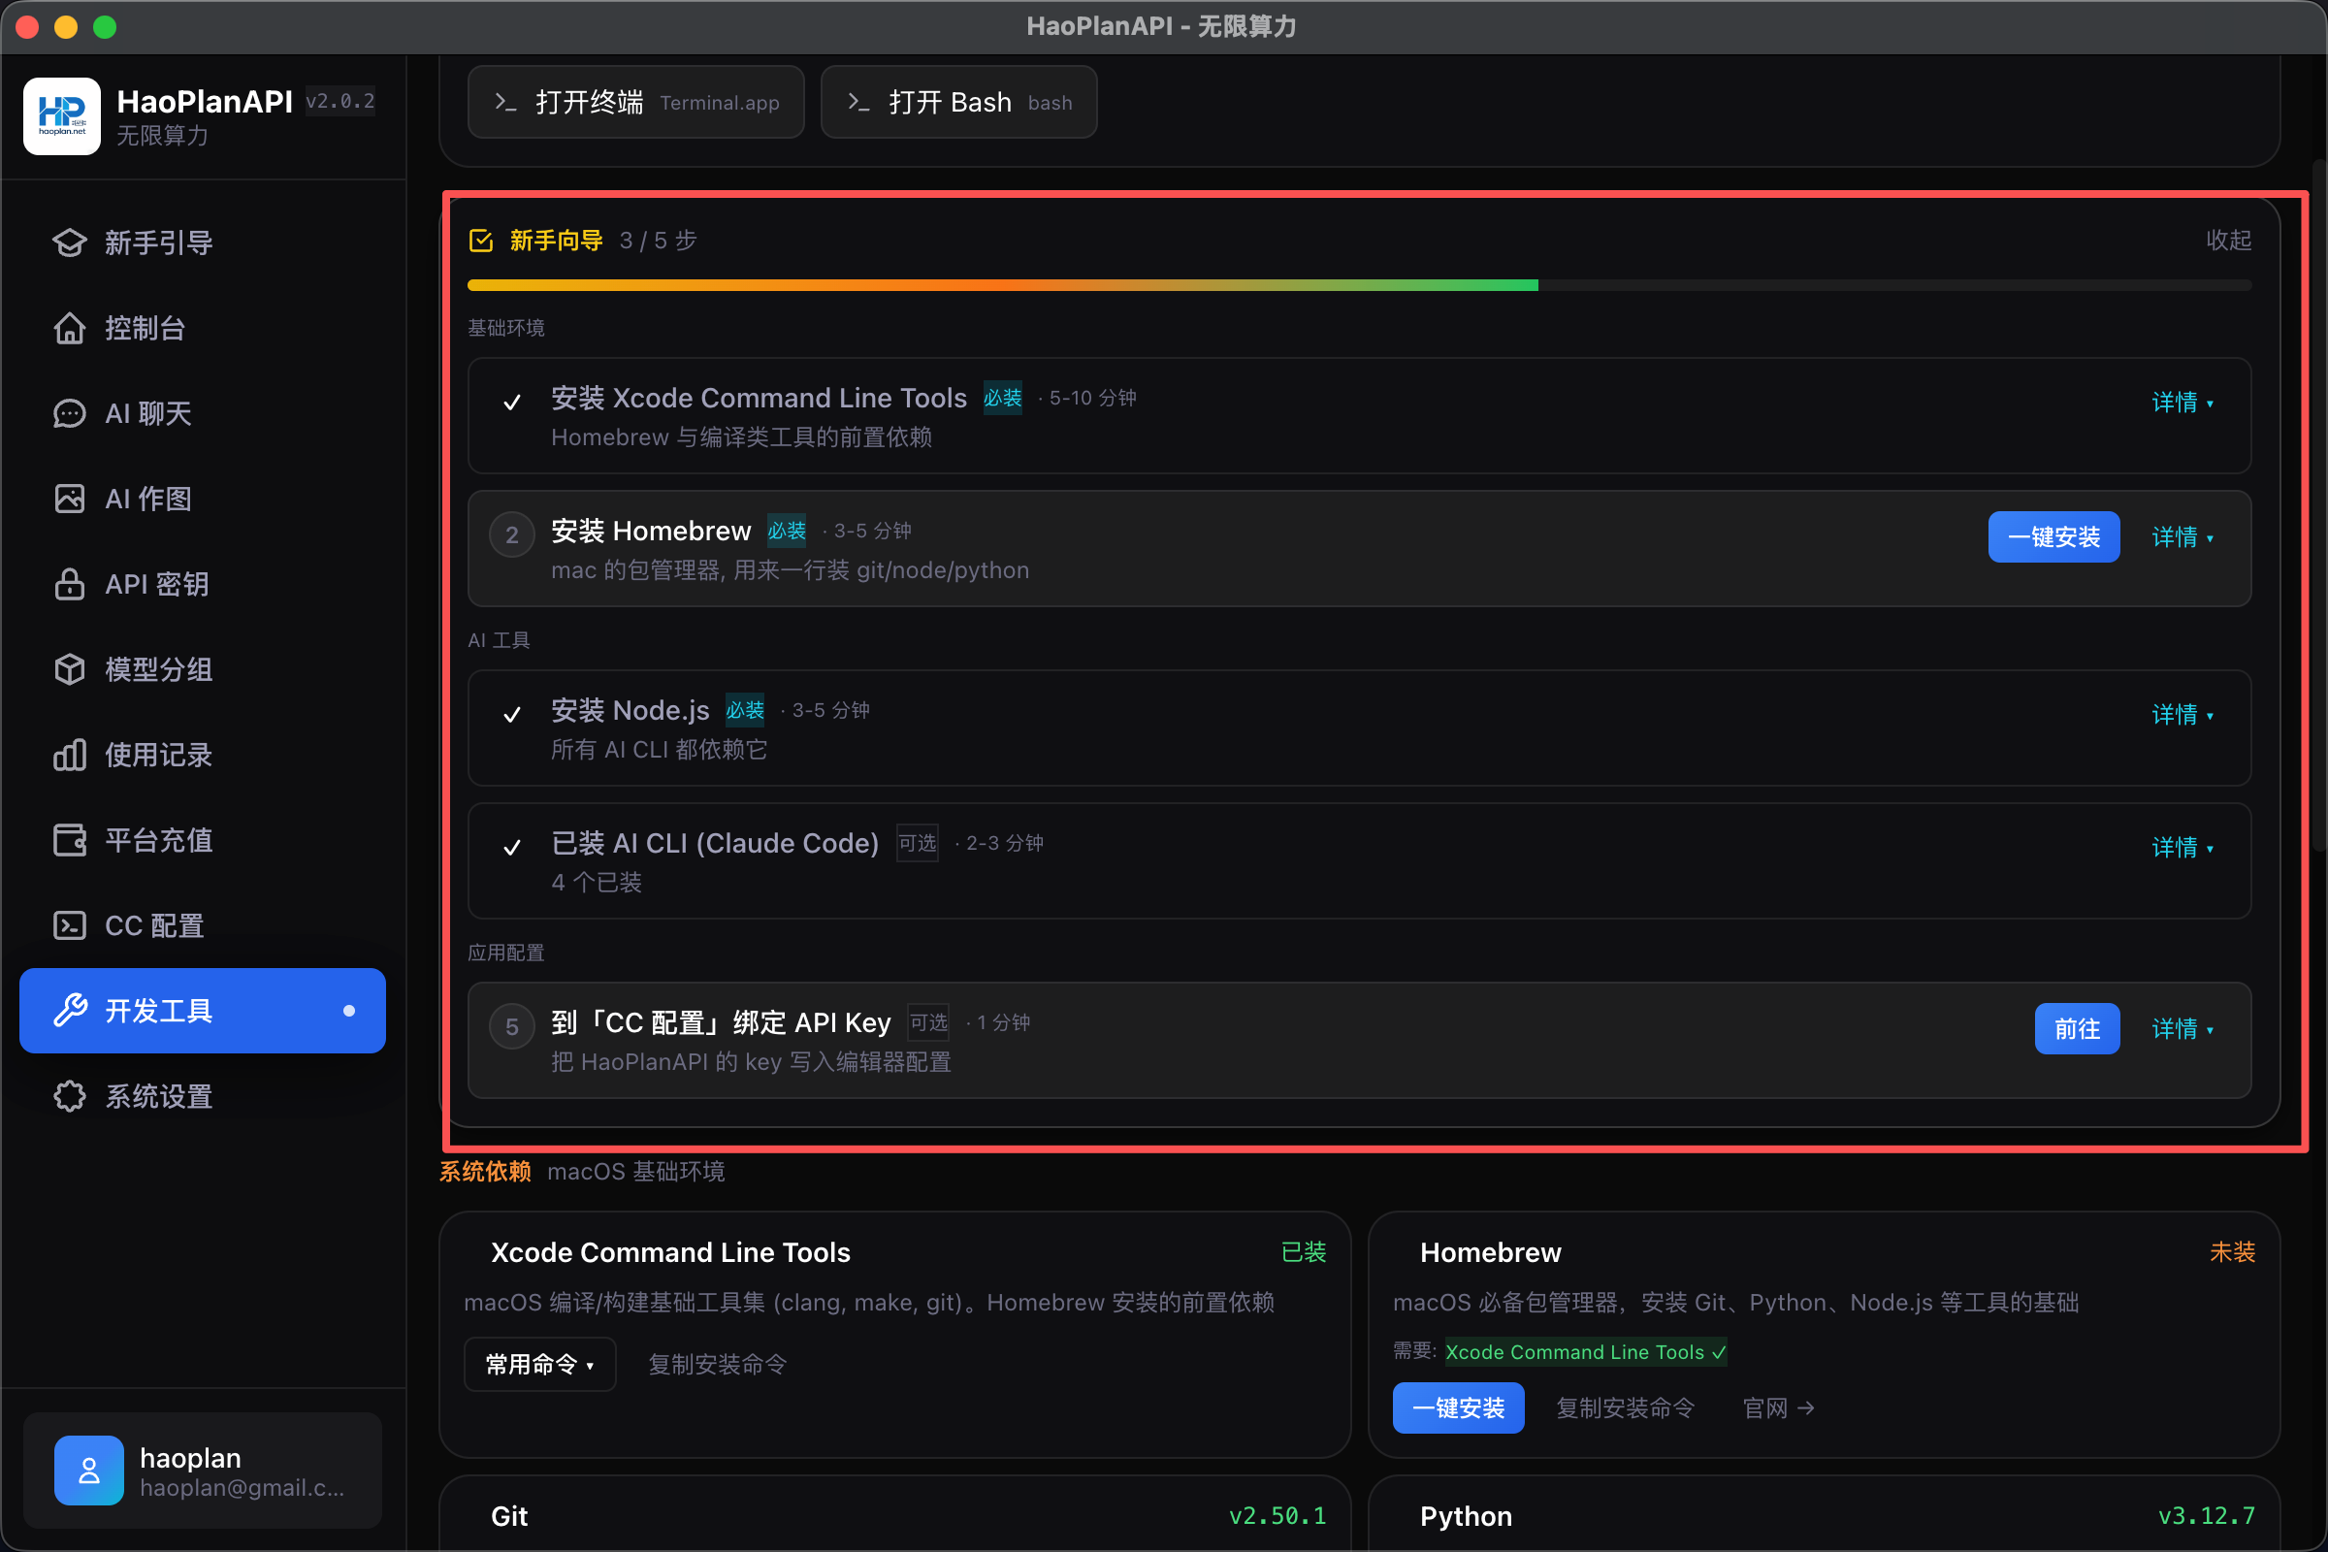Click the 使用记录 bar chart icon
Screen dimensions: 2328x1552
(x=69, y=756)
